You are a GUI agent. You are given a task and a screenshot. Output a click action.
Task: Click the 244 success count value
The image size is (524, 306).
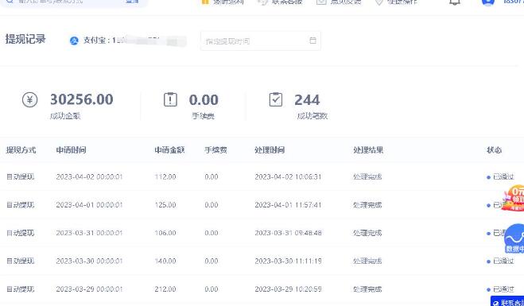click(x=307, y=100)
